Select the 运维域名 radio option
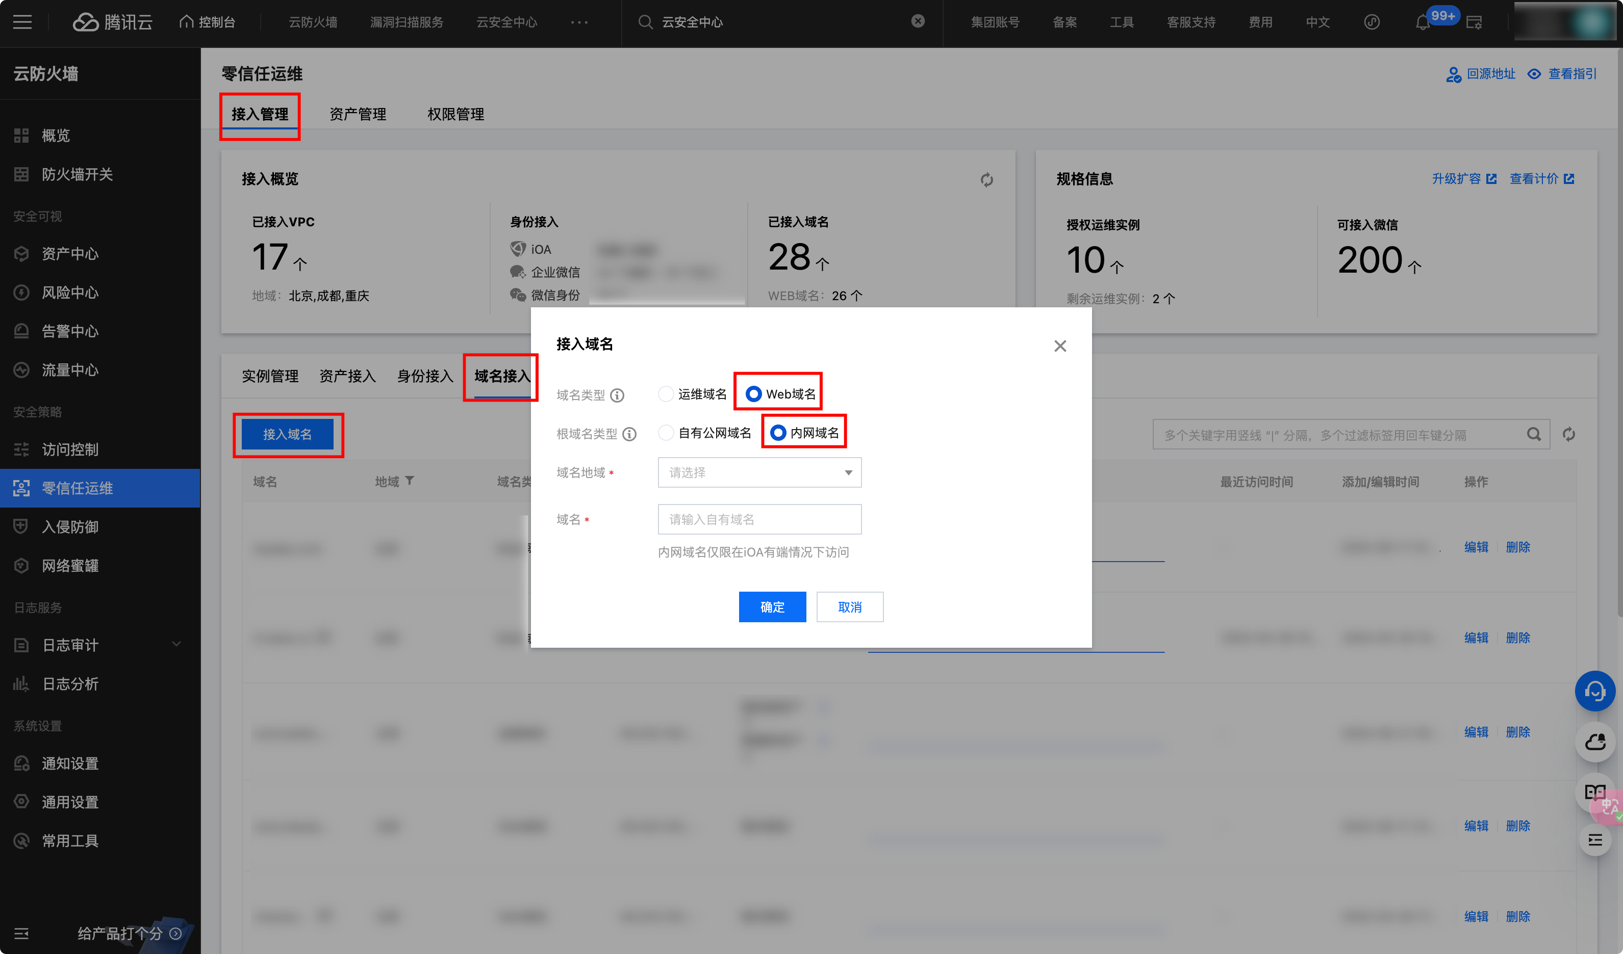1623x954 pixels. coord(666,394)
